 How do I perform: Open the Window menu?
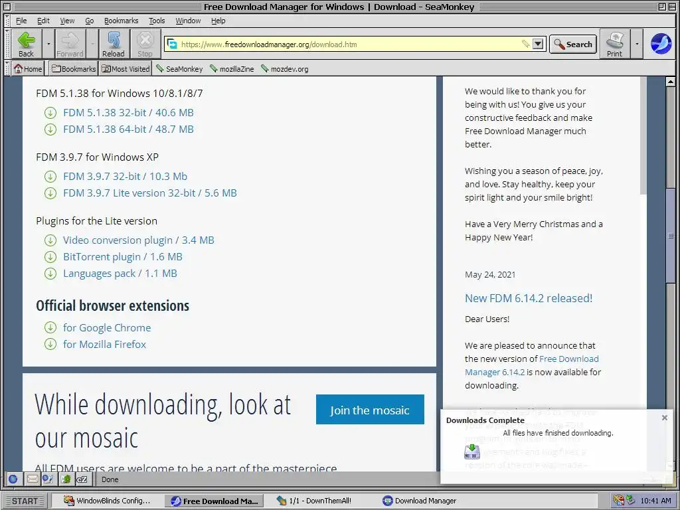click(x=188, y=21)
